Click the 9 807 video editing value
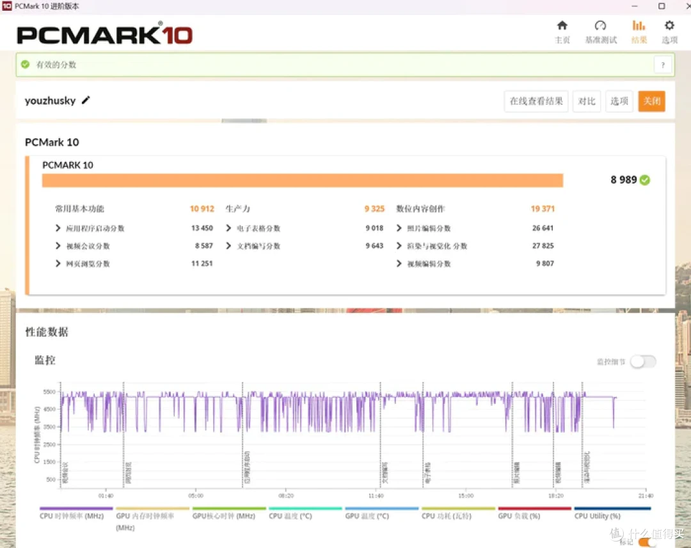The image size is (691, 548). pos(545,263)
